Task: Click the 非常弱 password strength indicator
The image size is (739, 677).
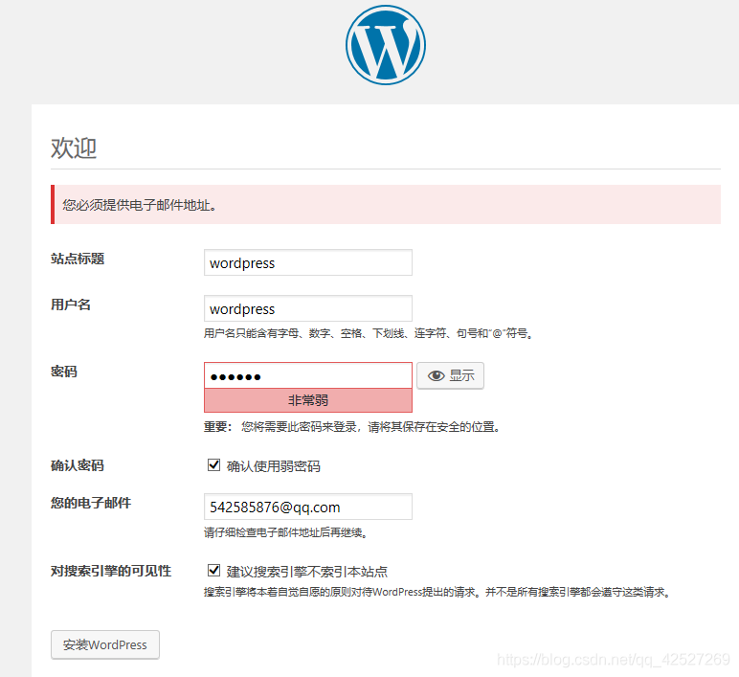Action: click(308, 400)
